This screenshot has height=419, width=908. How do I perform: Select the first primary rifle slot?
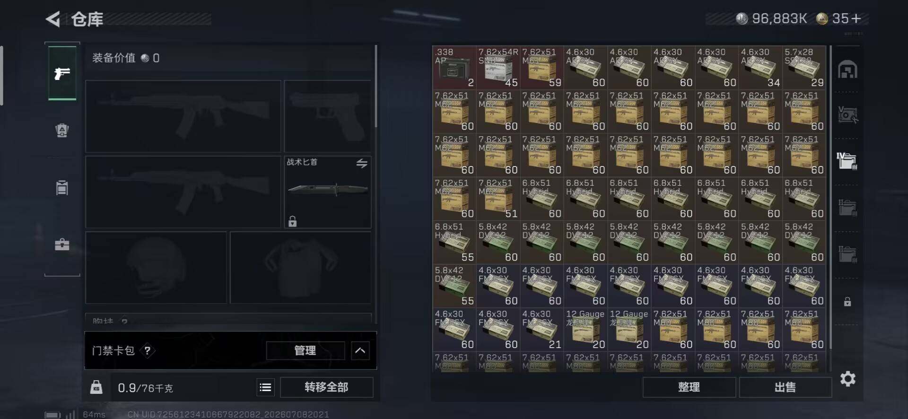coord(183,116)
